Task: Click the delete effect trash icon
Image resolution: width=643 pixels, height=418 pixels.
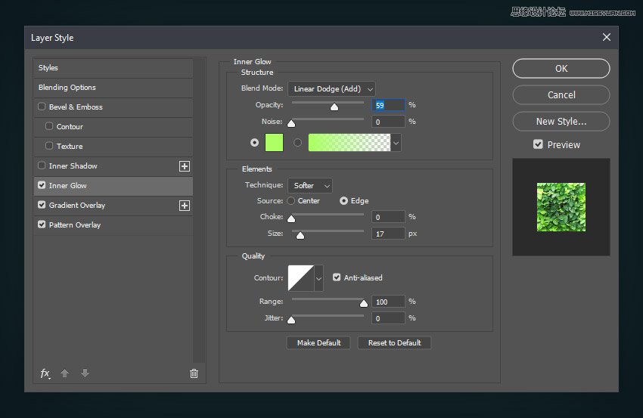Action: click(194, 373)
